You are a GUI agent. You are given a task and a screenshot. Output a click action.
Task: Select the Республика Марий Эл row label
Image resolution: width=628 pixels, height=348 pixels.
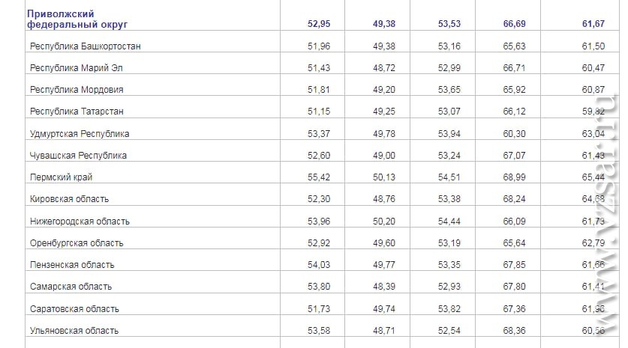(76, 68)
